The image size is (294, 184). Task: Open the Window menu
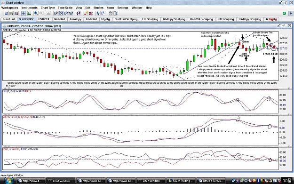click(x=137, y=8)
